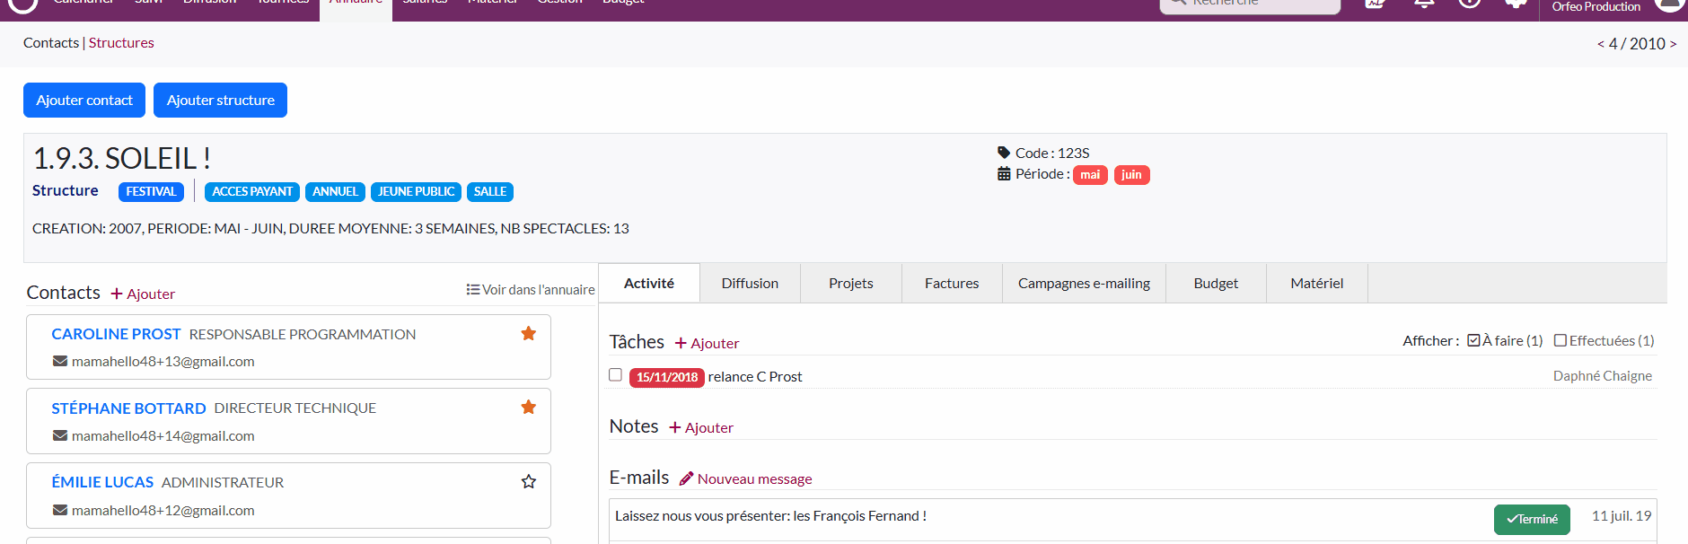Unstar Stéphane Bottard's orange favorite star
This screenshot has width=1688, height=544.
point(529,408)
